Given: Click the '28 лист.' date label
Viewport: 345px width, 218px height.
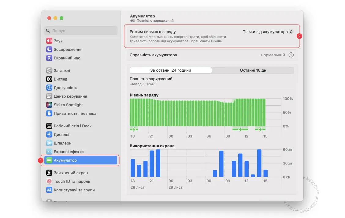Looking at the screenshot, I should click(x=138, y=187).
